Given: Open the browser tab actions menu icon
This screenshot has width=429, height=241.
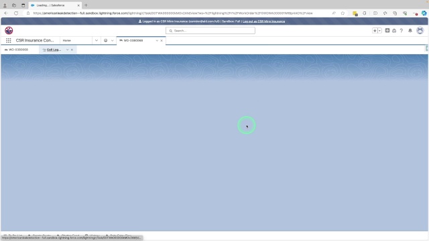Looking at the screenshot, I should coord(23,5).
